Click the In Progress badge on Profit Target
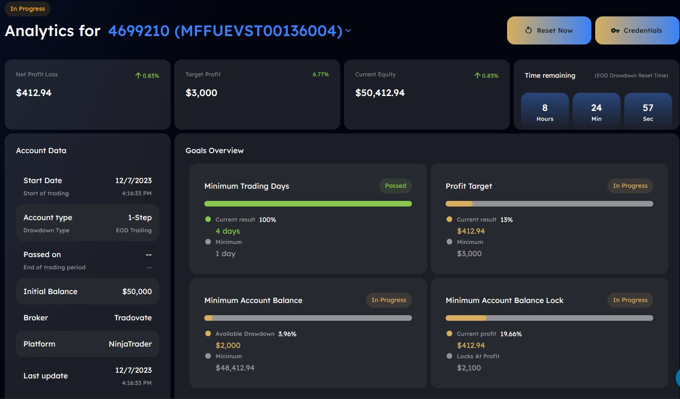 [630, 186]
